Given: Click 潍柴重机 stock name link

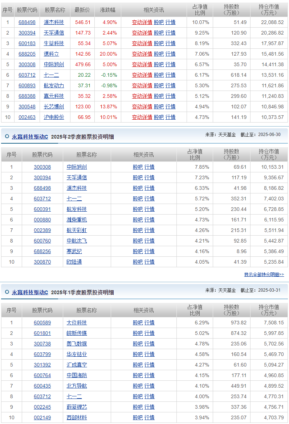Looking at the screenshot, I should (x=77, y=220).
